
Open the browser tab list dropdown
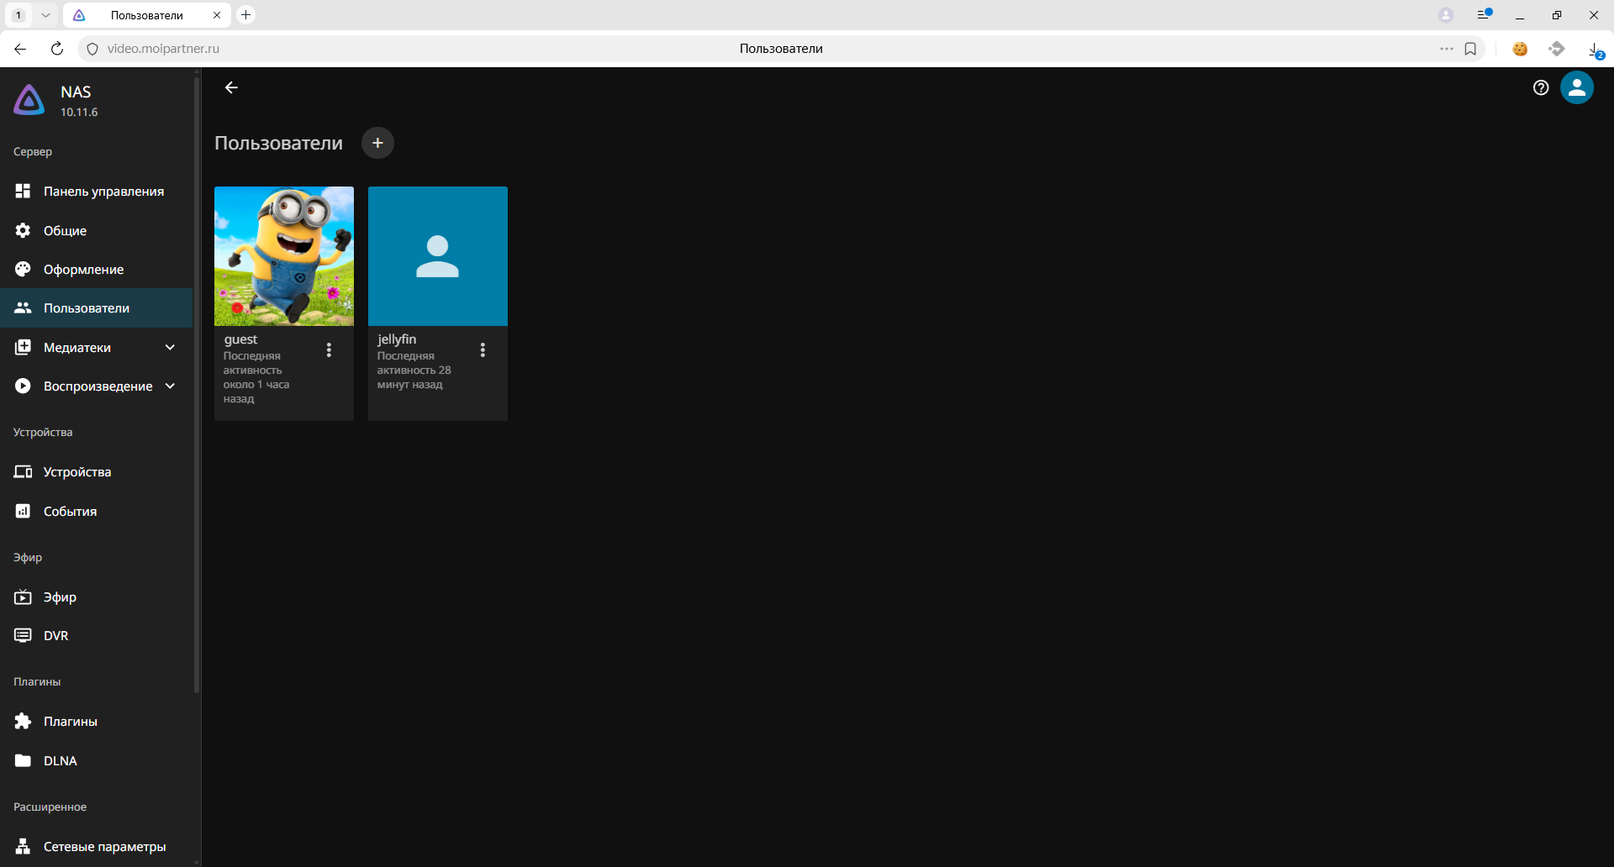click(45, 15)
